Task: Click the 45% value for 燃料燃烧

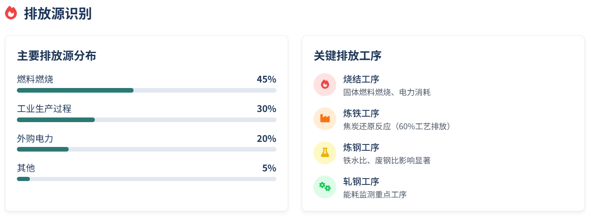Action: pos(266,79)
